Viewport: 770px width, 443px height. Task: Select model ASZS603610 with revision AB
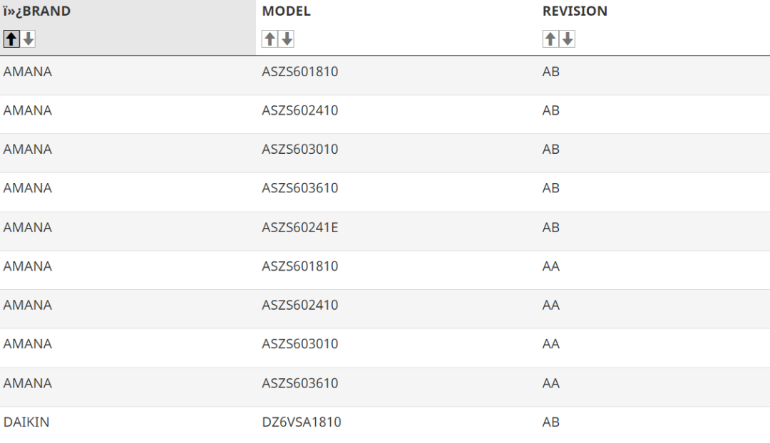click(299, 188)
